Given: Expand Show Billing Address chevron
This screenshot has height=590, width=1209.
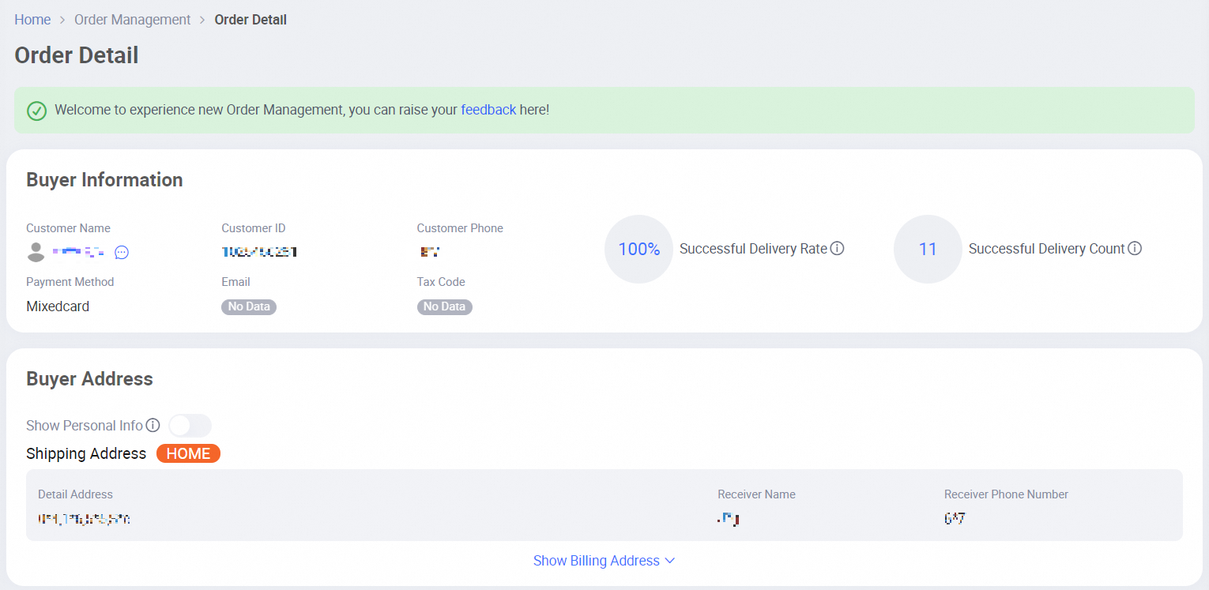Looking at the screenshot, I should point(670,561).
